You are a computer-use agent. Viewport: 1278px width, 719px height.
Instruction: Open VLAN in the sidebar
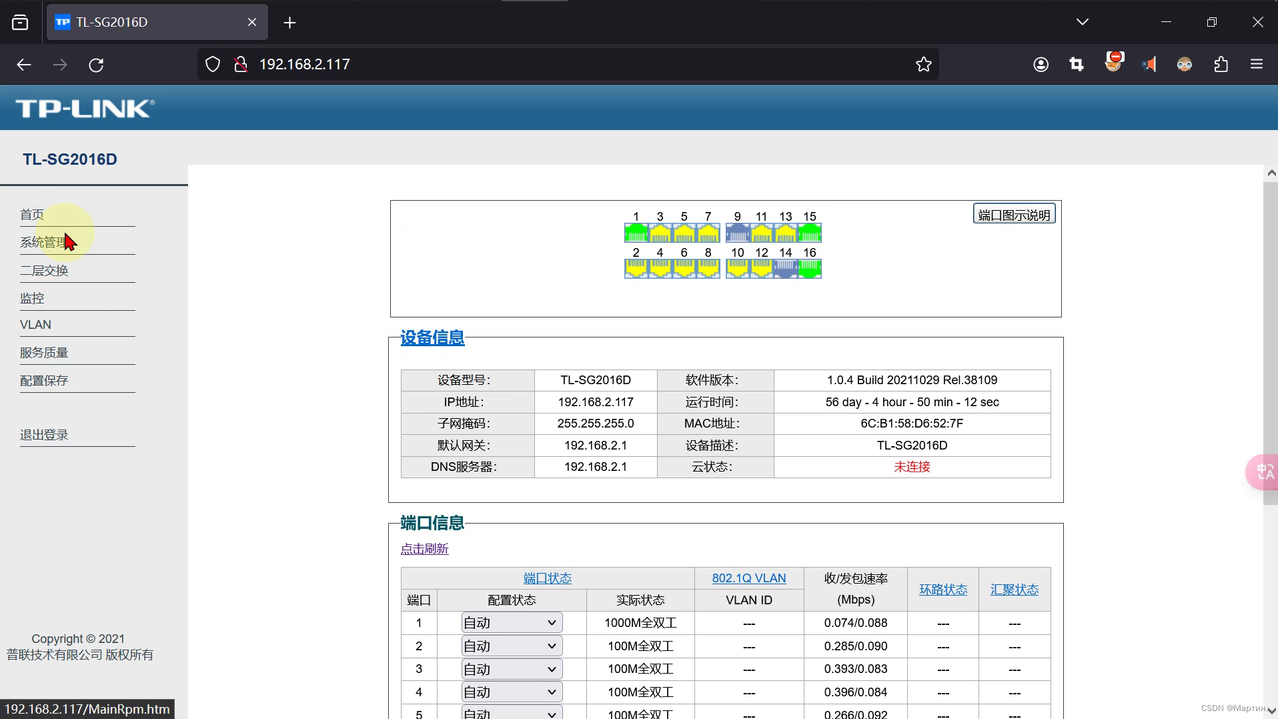click(35, 325)
